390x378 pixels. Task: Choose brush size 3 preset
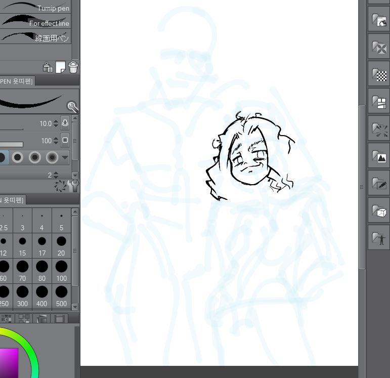[x=22, y=221]
